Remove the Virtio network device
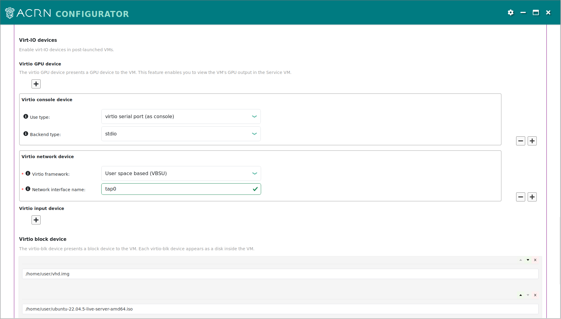 point(521,197)
